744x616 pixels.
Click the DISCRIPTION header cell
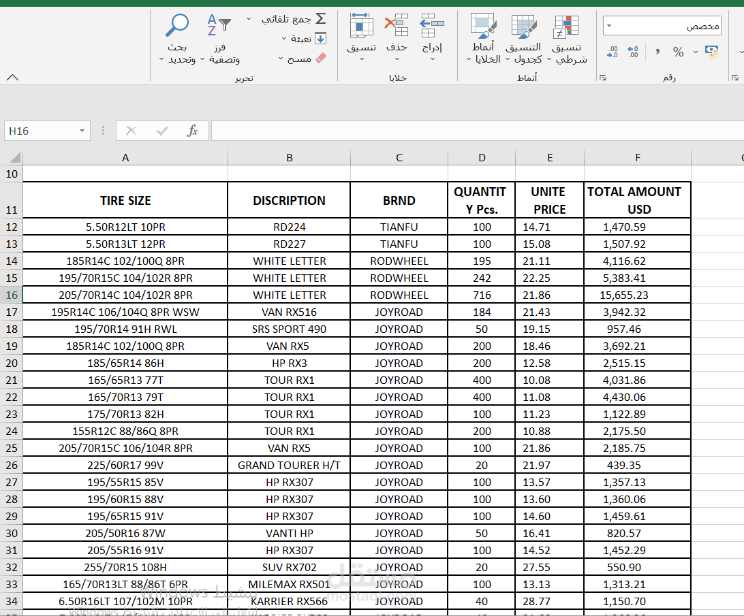[x=290, y=200]
